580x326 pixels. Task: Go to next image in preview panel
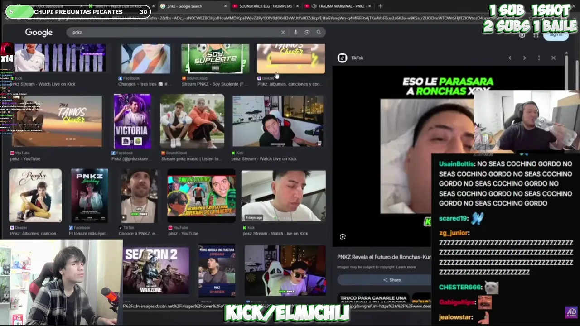pos(524,58)
